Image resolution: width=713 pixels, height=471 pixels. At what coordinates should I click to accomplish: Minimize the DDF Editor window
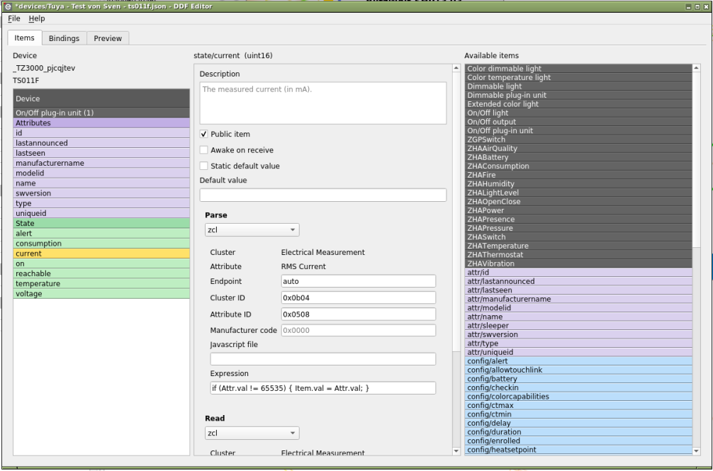[x=689, y=7]
